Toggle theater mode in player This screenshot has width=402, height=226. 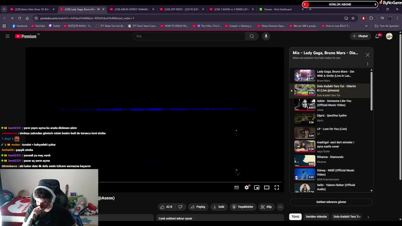point(267,187)
